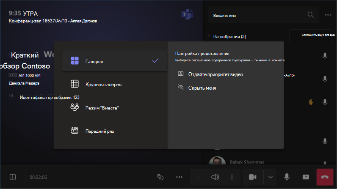Click the name 'Babak Shammas'
Screen dimensions: 337x189
(x=247, y=162)
